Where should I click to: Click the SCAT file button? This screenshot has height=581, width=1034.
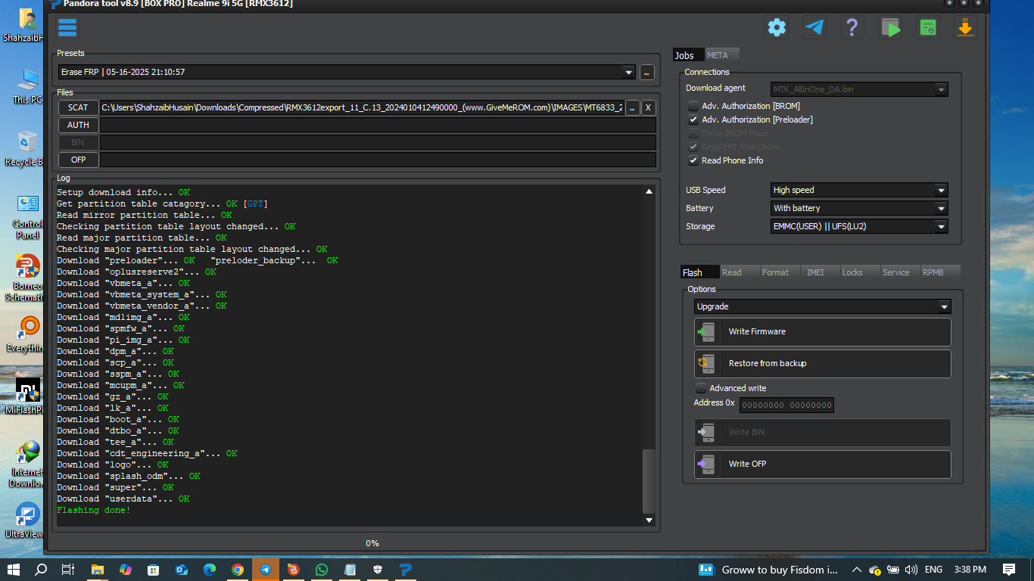(x=78, y=108)
